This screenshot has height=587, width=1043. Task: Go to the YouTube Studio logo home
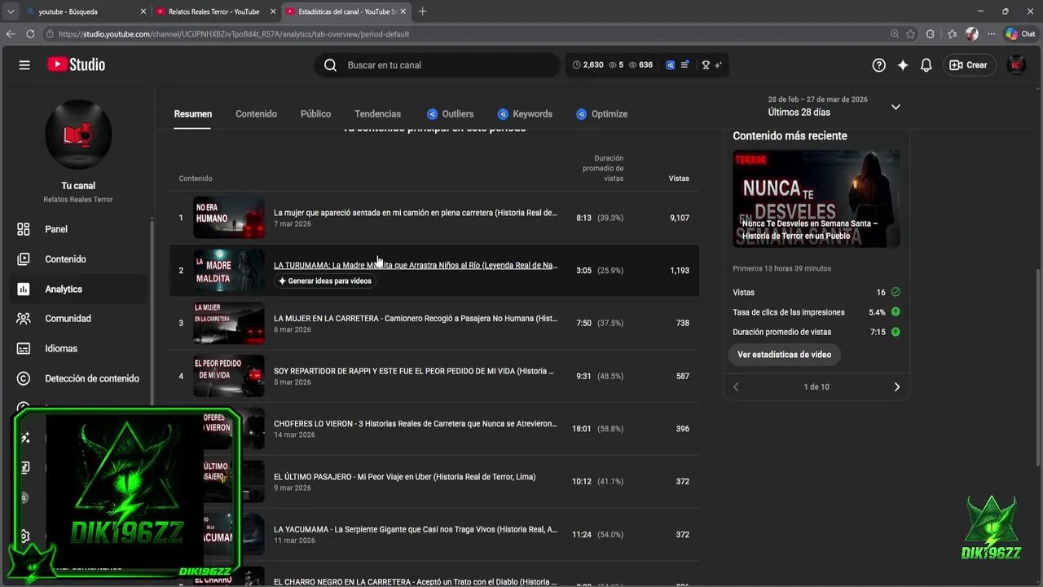pyautogui.click(x=76, y=65)
